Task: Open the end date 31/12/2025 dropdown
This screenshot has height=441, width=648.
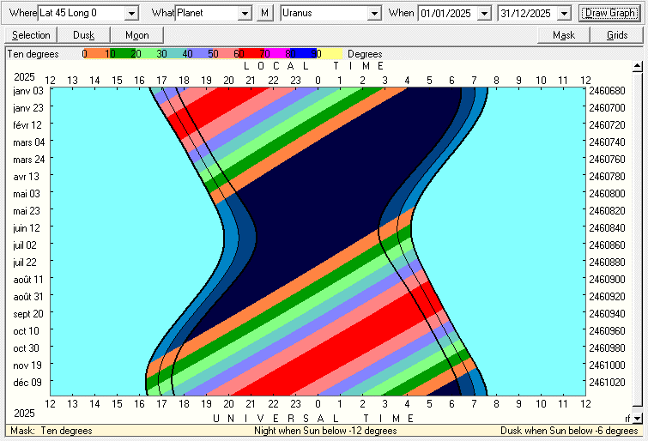Action: [564, 13]
